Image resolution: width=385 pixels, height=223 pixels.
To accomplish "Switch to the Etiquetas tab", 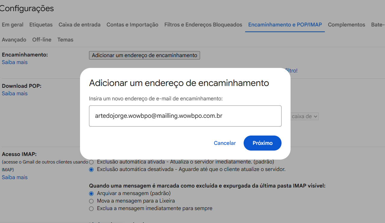I will coord(41,25).
